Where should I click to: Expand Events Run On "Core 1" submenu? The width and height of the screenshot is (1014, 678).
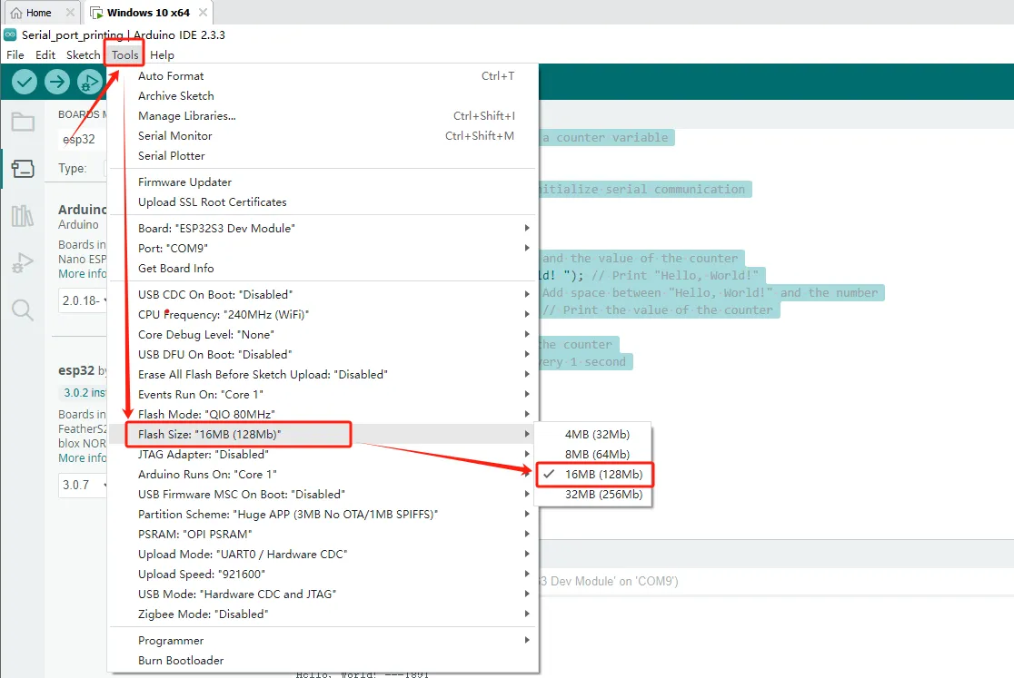(x=323, y=395)
